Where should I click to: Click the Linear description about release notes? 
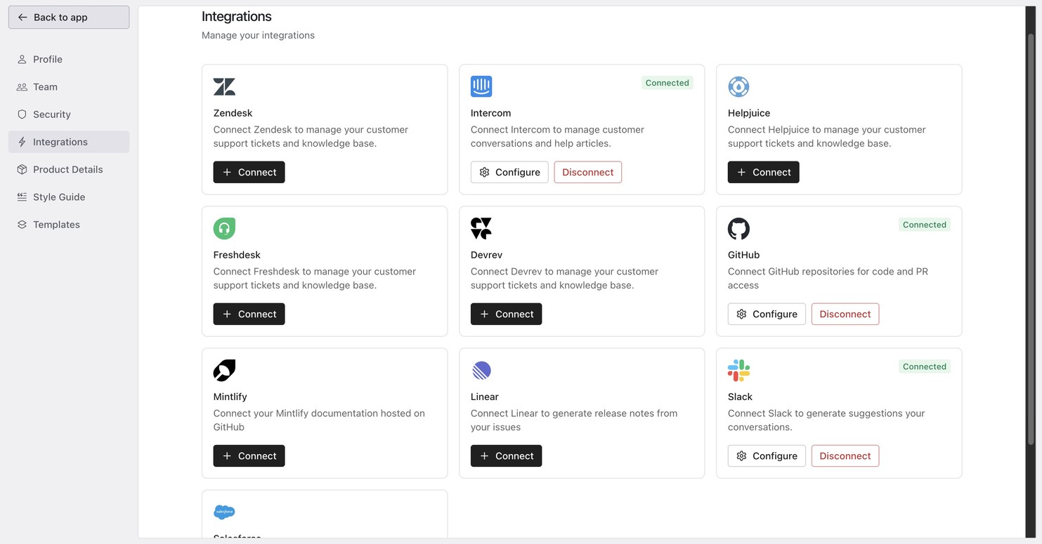click(x=574, y=420)
